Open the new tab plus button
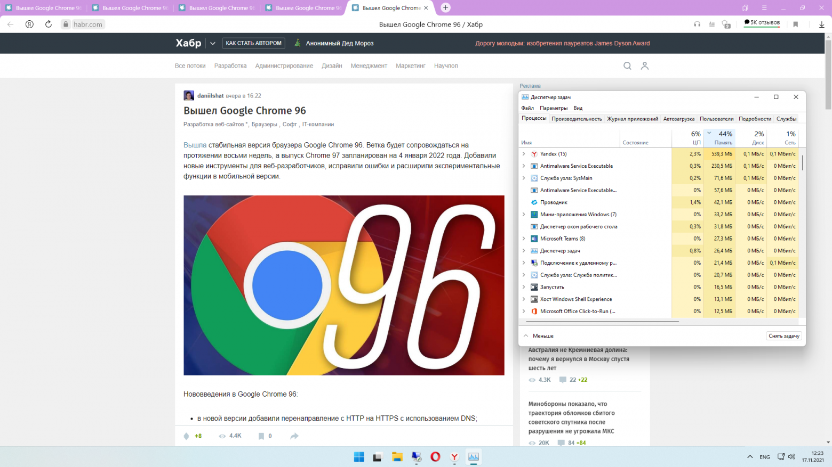 click(446, 8)
